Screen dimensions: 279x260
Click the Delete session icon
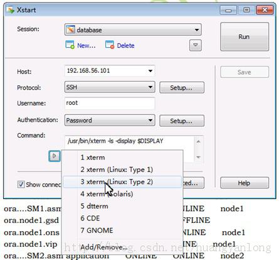tap(110, 45)
